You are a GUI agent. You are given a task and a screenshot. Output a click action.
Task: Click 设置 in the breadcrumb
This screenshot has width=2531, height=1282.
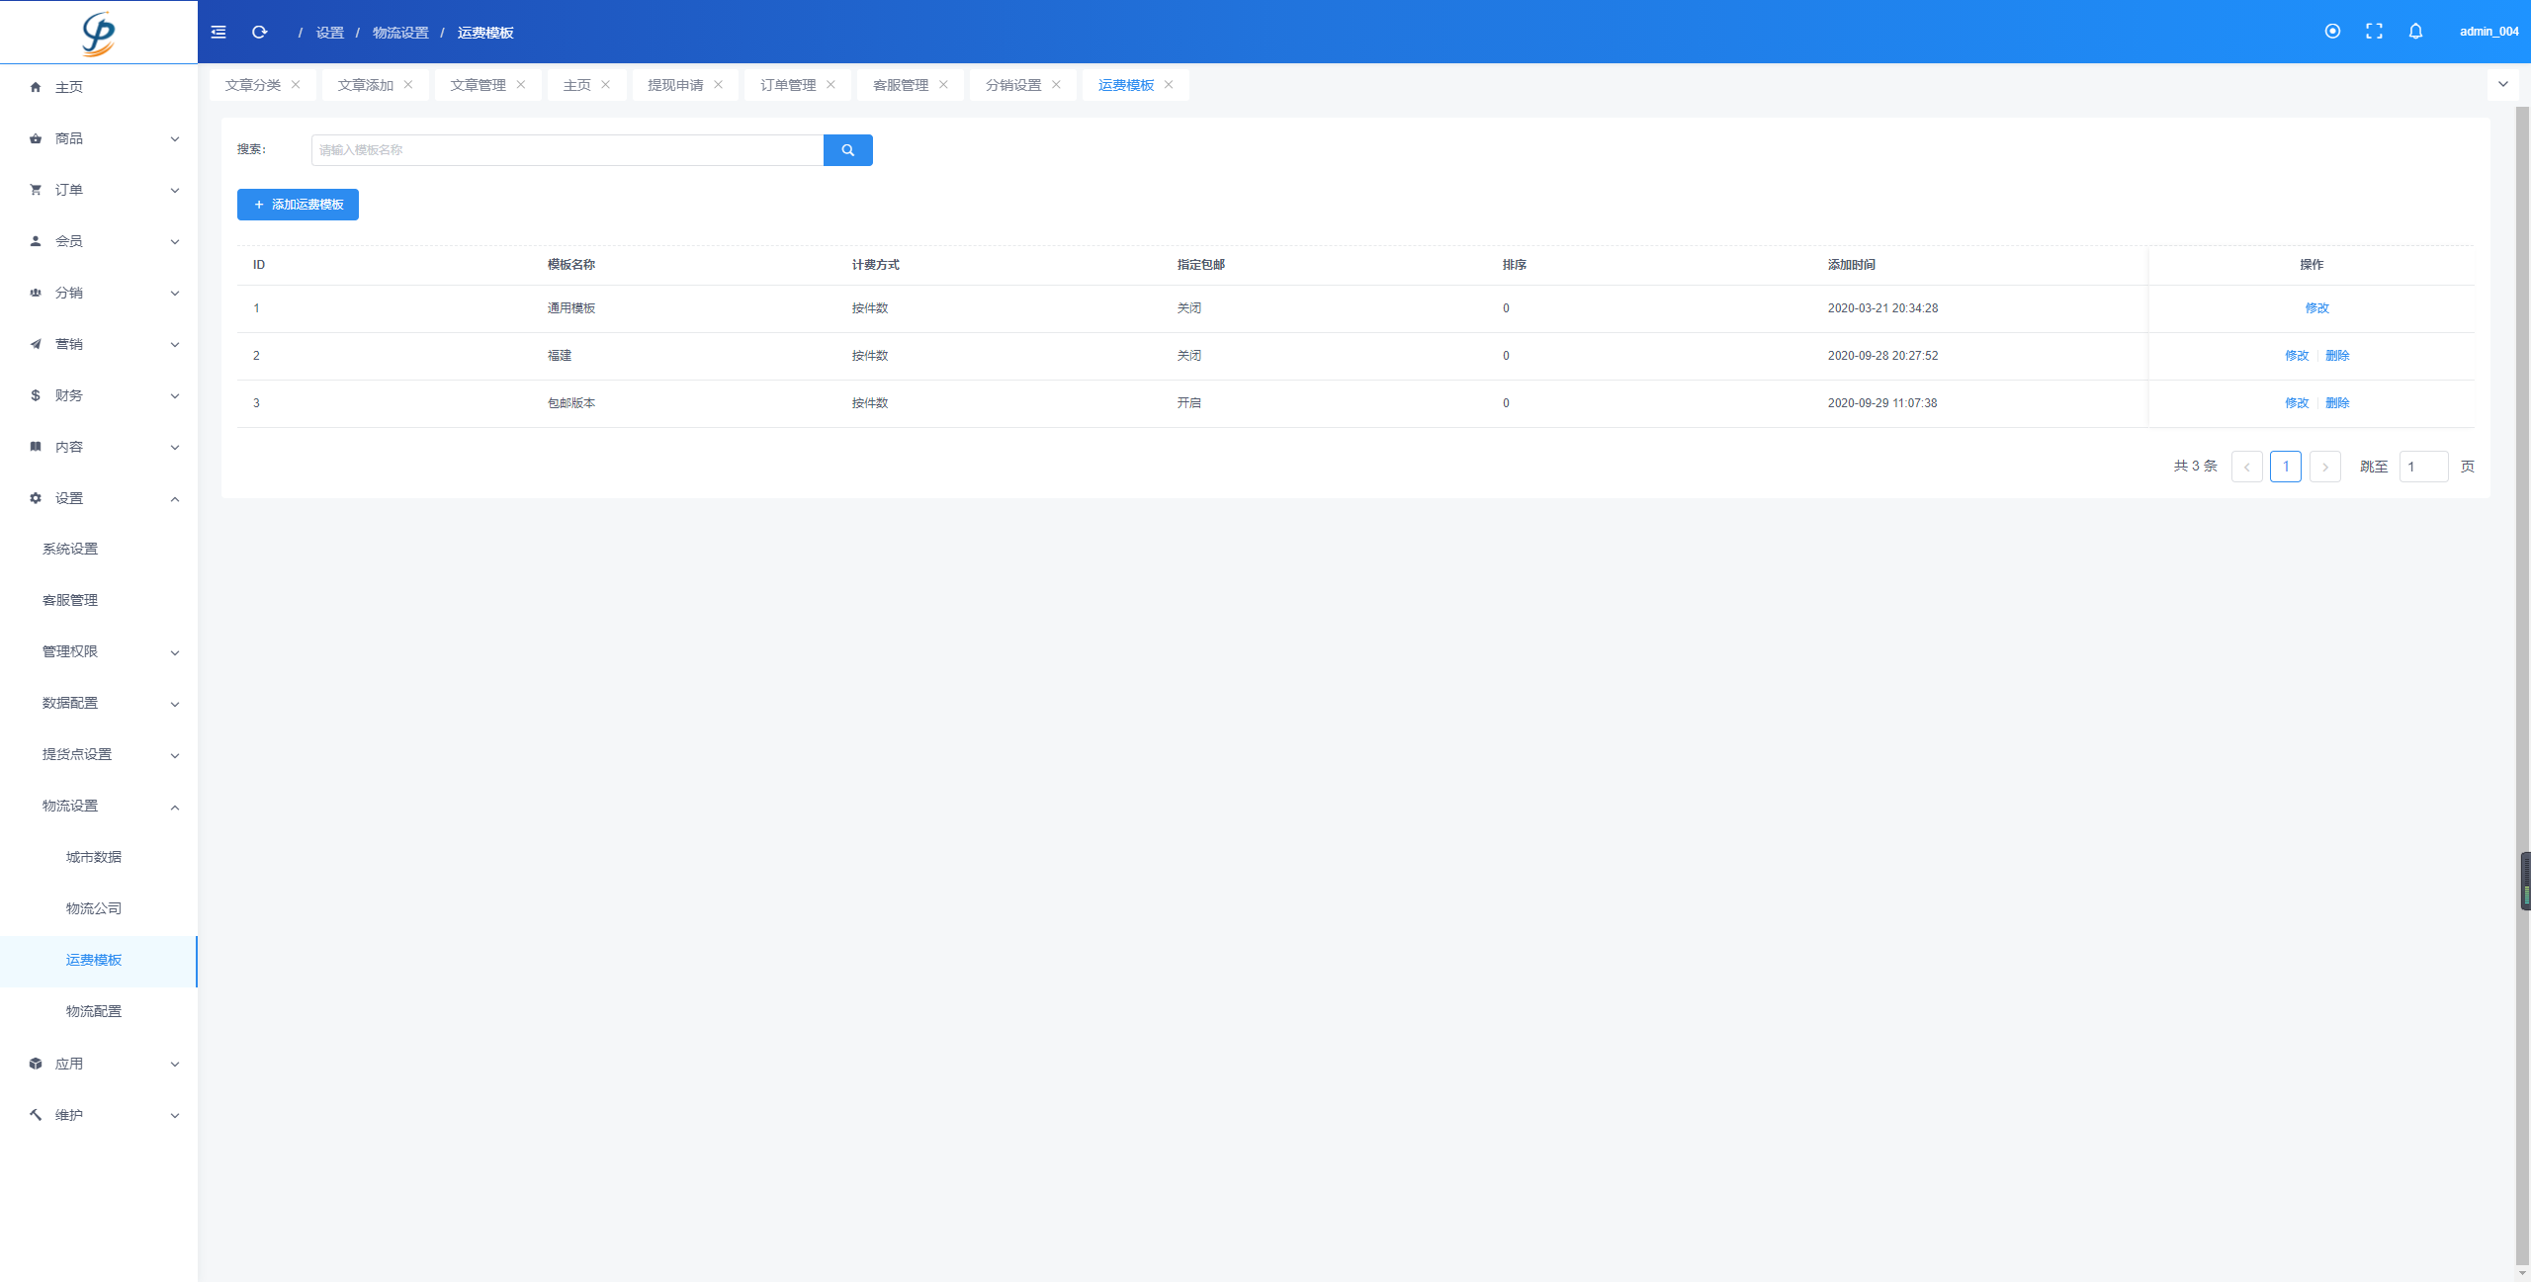(329, 33)
